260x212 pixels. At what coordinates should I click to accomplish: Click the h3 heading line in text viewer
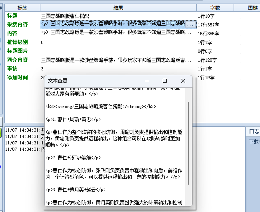point(101,106)
